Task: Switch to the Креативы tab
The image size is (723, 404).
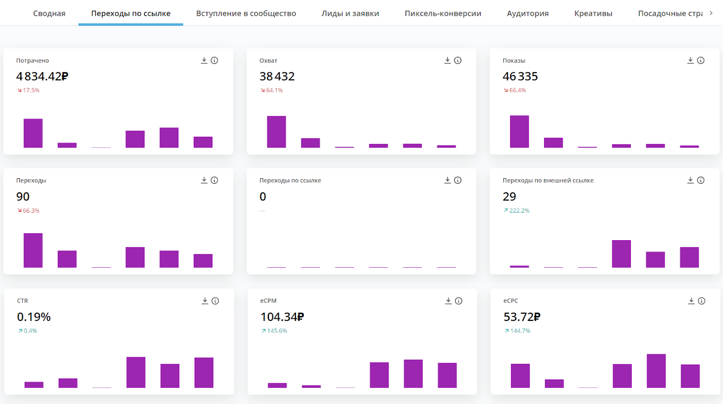Action: point(593,14)
